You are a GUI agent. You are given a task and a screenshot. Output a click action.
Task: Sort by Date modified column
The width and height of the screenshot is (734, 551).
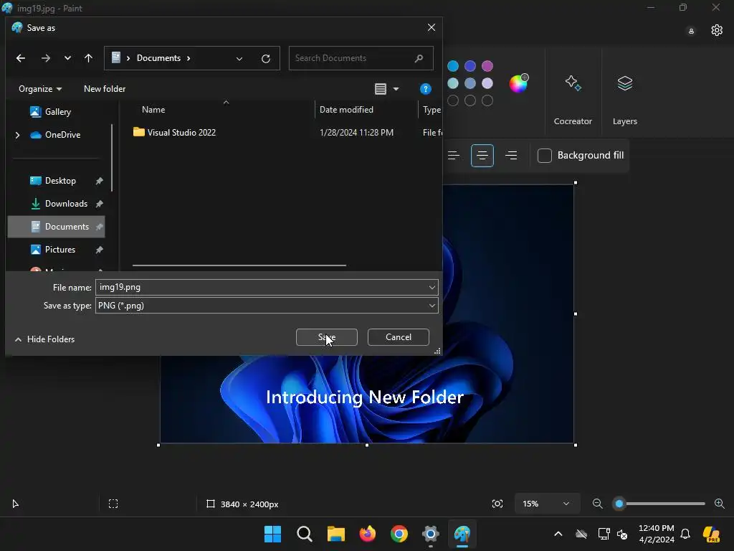pyautogui.click(x=346, y=110)
